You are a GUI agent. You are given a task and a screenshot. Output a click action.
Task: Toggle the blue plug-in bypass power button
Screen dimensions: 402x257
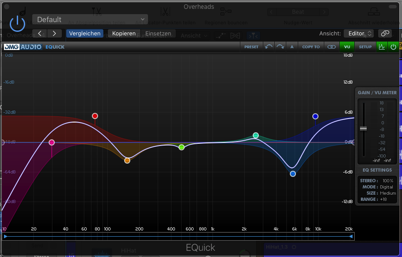pos(17,23)
